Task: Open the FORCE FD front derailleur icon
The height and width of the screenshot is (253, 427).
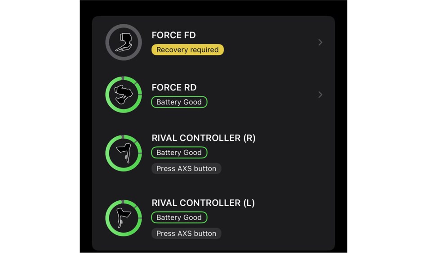Action: pos(124,42)
